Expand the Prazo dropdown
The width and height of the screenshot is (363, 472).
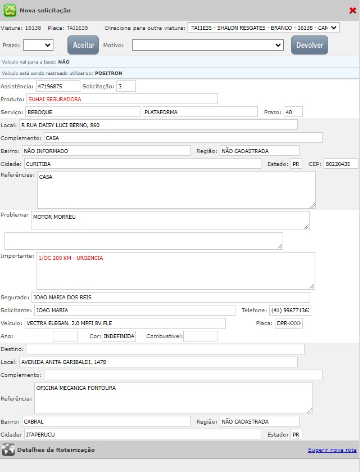coord(38,45)
